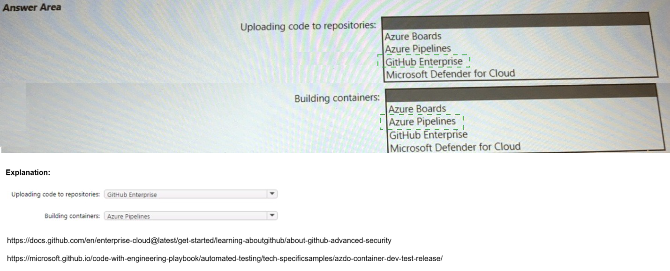Click the Answer Area heading
The image size is (670, 271).
32,8
